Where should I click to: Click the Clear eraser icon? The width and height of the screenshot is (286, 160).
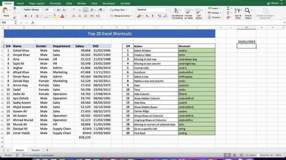click(x=228, y=17)
